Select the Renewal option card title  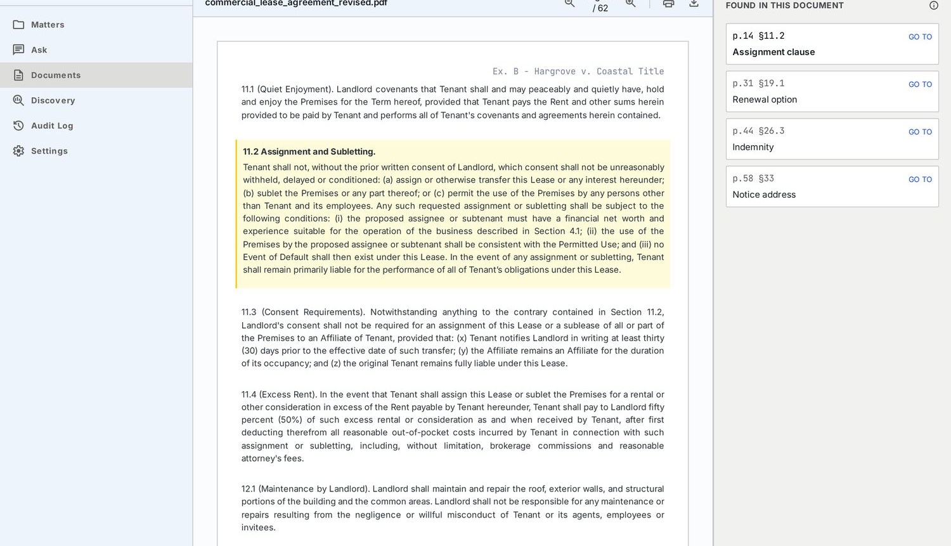click(765, 100)
